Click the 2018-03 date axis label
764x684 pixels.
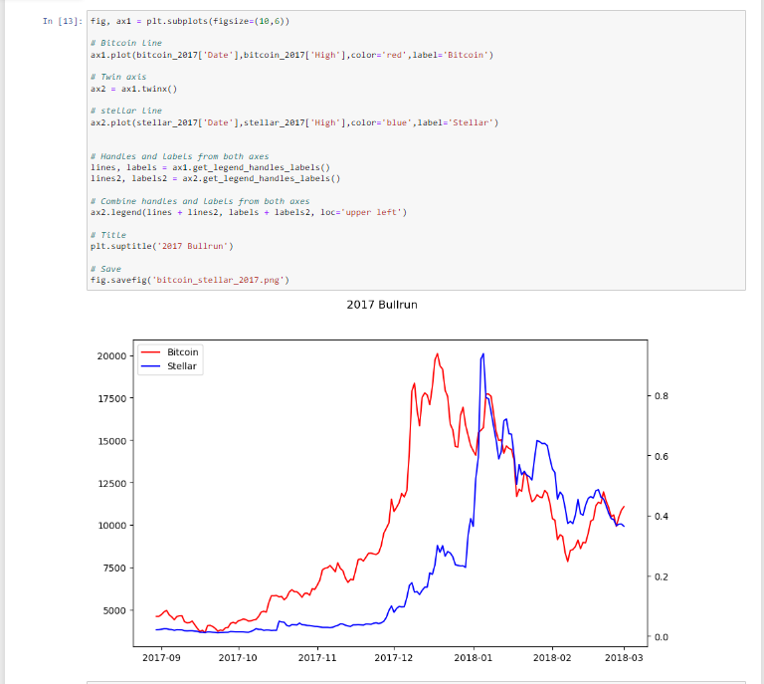coord(624,658)
